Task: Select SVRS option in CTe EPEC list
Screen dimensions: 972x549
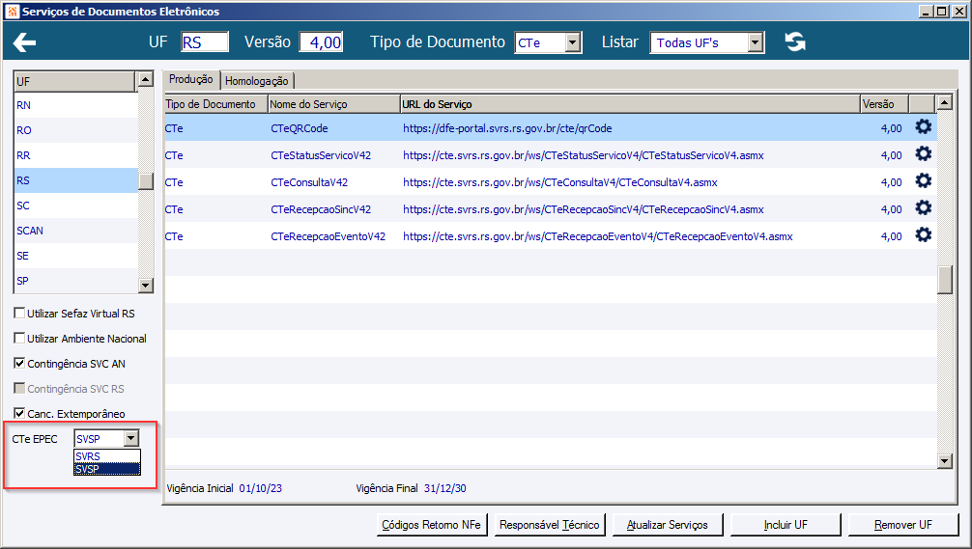Action: tap(107, 456)
